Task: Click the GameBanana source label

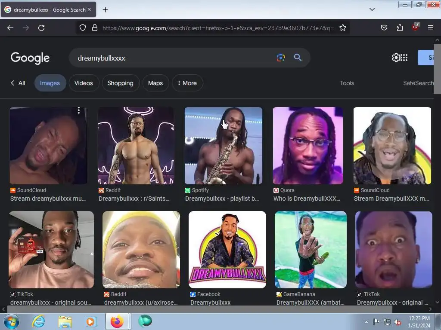Action: (299, 294)
